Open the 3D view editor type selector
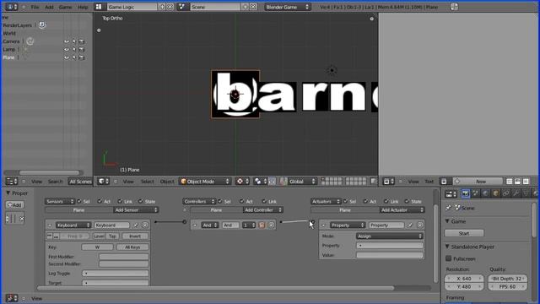 103,182
